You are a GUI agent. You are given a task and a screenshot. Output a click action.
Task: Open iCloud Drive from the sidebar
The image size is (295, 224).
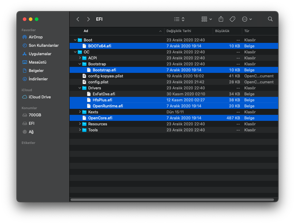click(40, 97)
